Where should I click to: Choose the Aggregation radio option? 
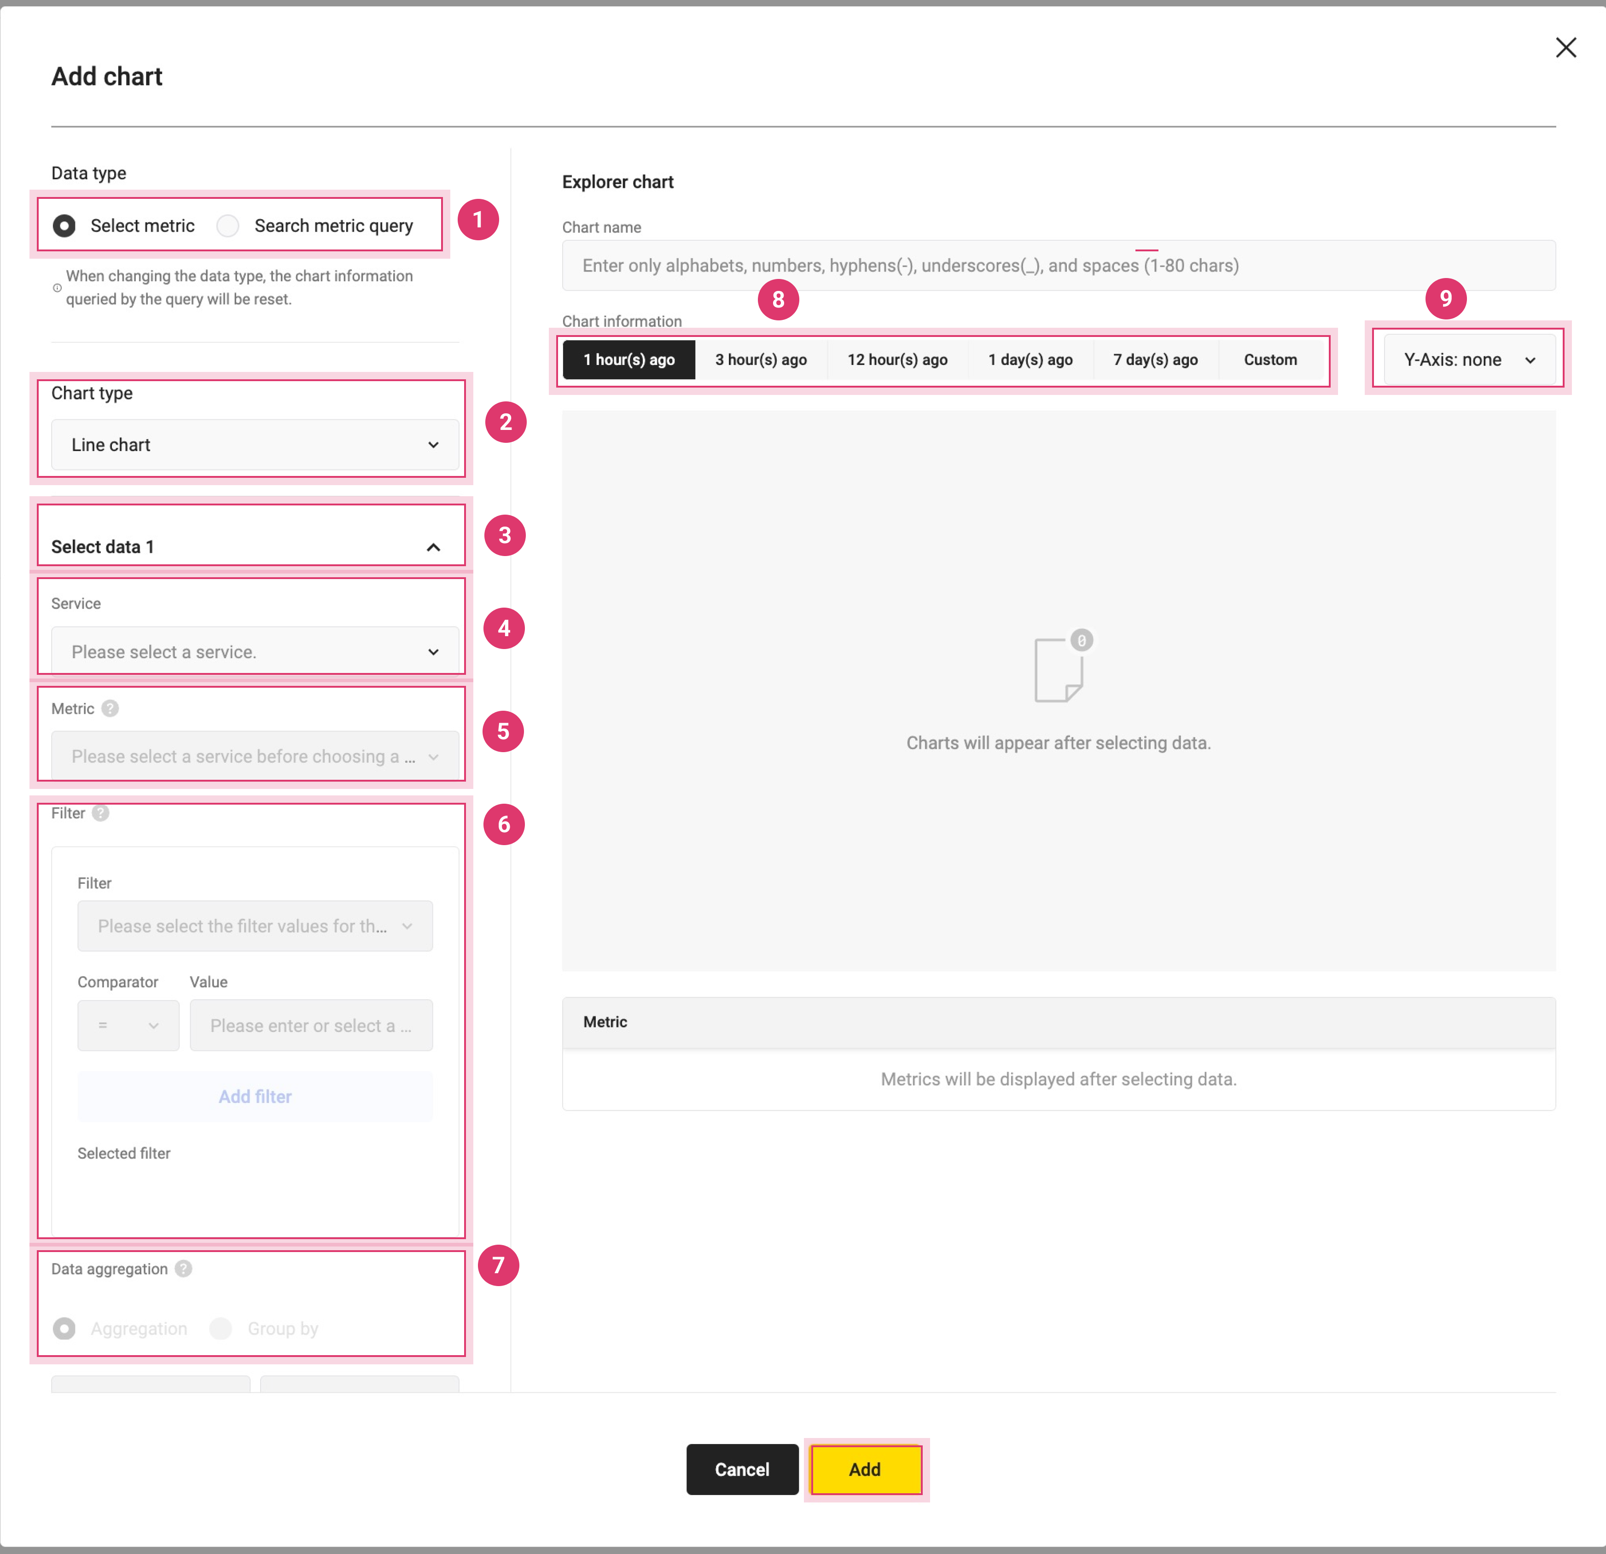click(64, 1329)
